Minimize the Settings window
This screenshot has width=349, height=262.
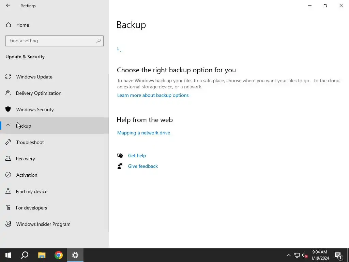(x=309, y=5)
